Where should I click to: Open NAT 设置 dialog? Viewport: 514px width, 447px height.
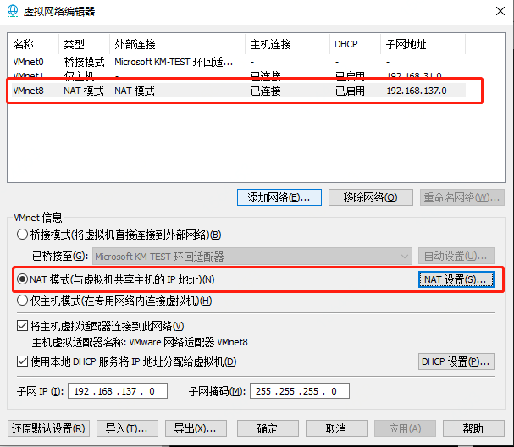tap(456, 279)
